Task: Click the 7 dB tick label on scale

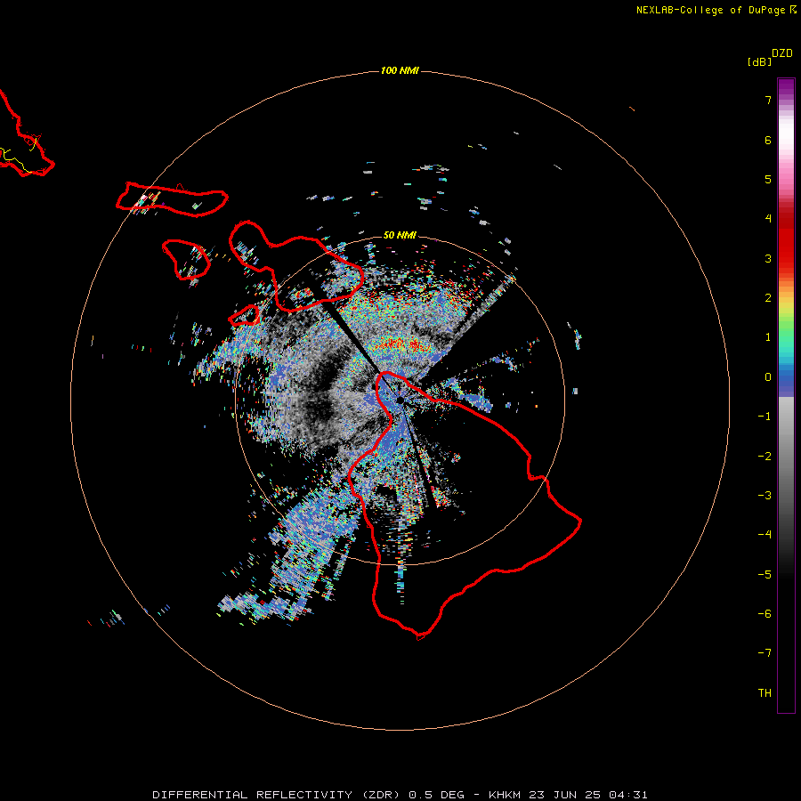Action: tap(768, 100)
